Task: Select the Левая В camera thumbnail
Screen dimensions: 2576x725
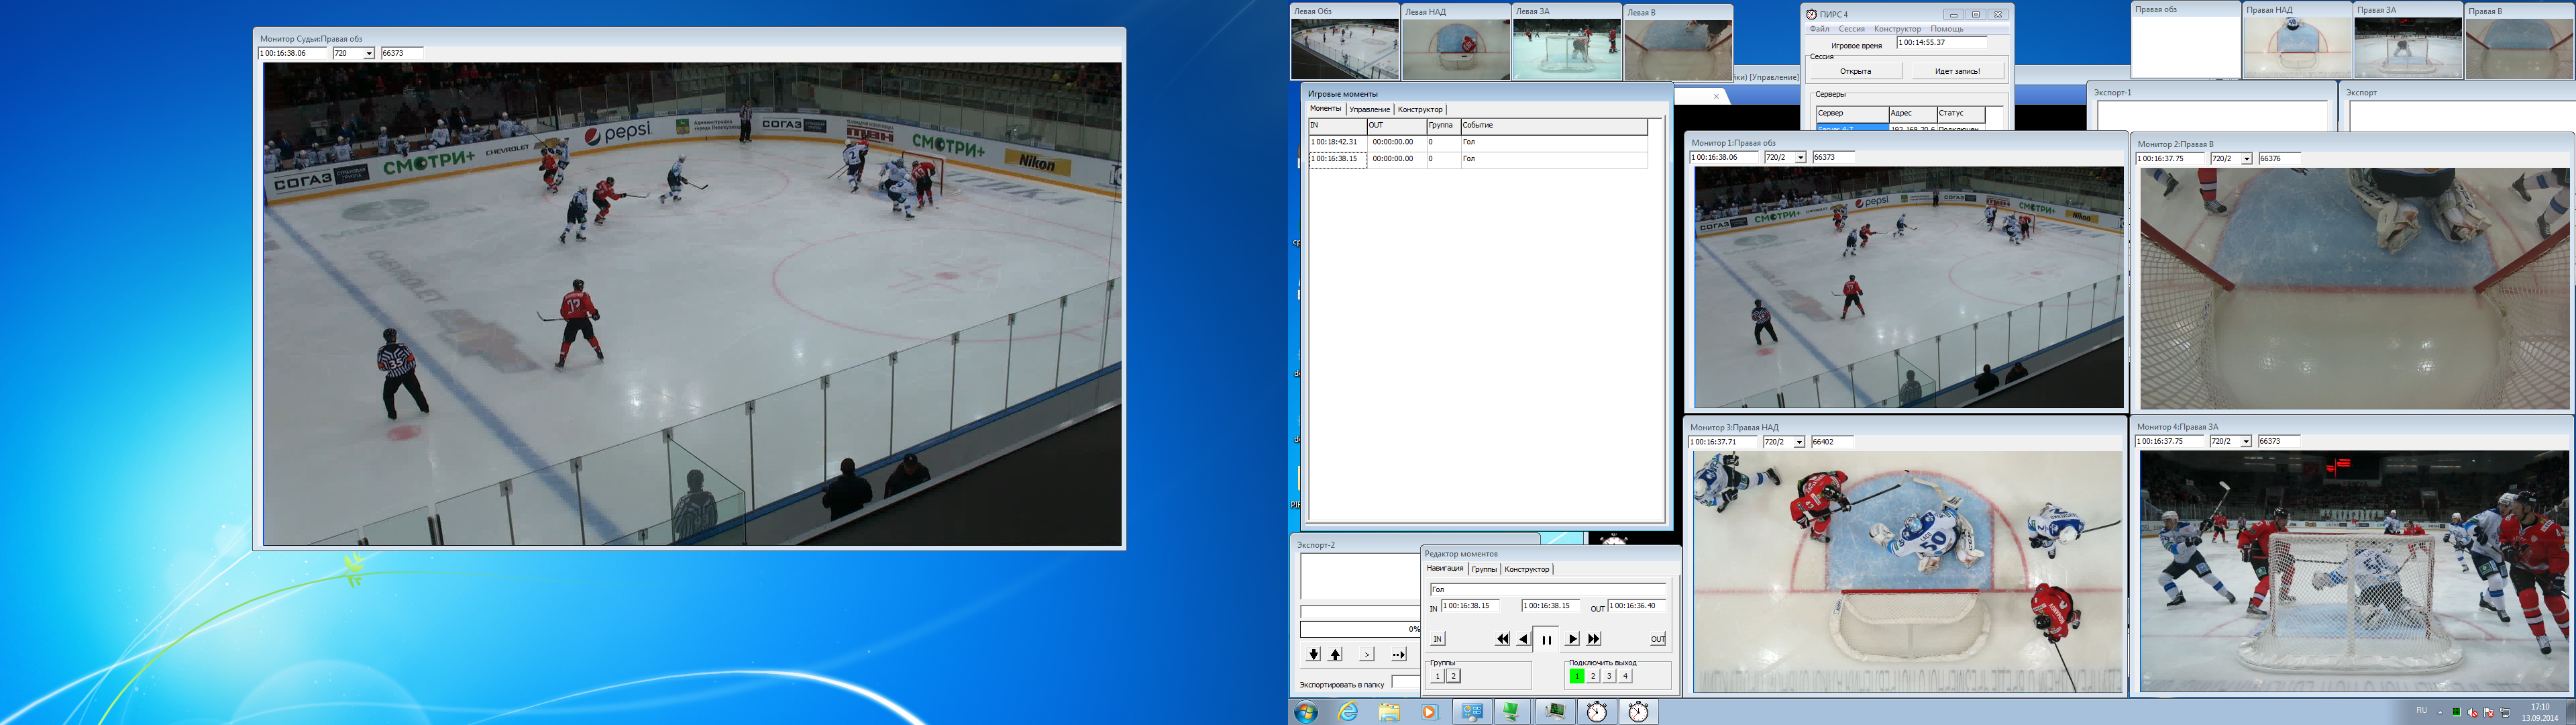Action: 1677,42
